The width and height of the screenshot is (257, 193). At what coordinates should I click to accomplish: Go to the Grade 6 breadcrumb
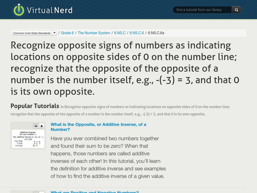click(67, 33)
